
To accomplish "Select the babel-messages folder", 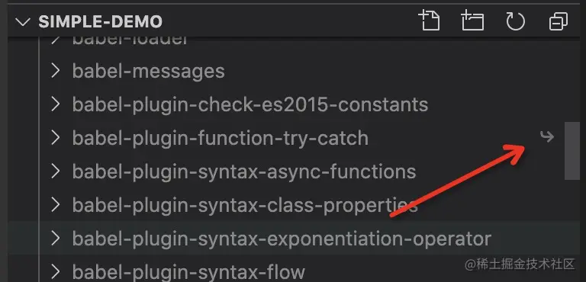I will tap(148, 71).
